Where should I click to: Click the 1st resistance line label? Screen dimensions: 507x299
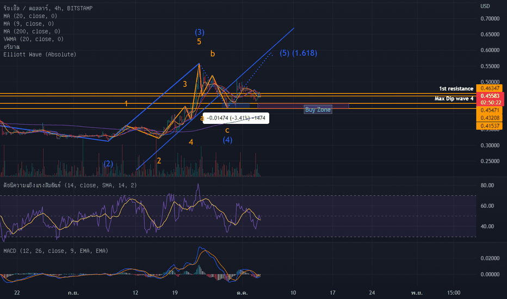click(x=456, y=89)
